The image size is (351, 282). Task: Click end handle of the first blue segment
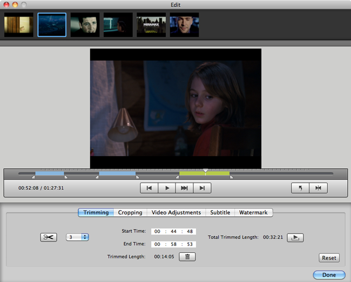point(66,177)
